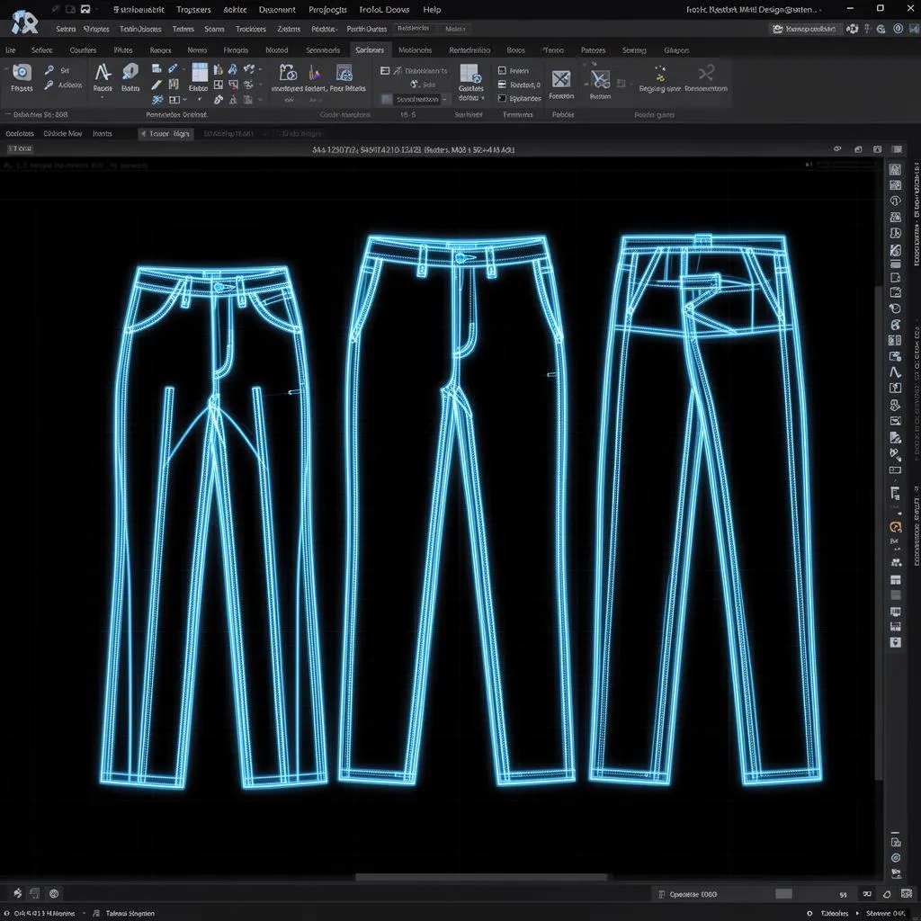Viewport: 921px width, 921px height.
Task: Click the moeloyes document clock icon
Action: [288, 72]
